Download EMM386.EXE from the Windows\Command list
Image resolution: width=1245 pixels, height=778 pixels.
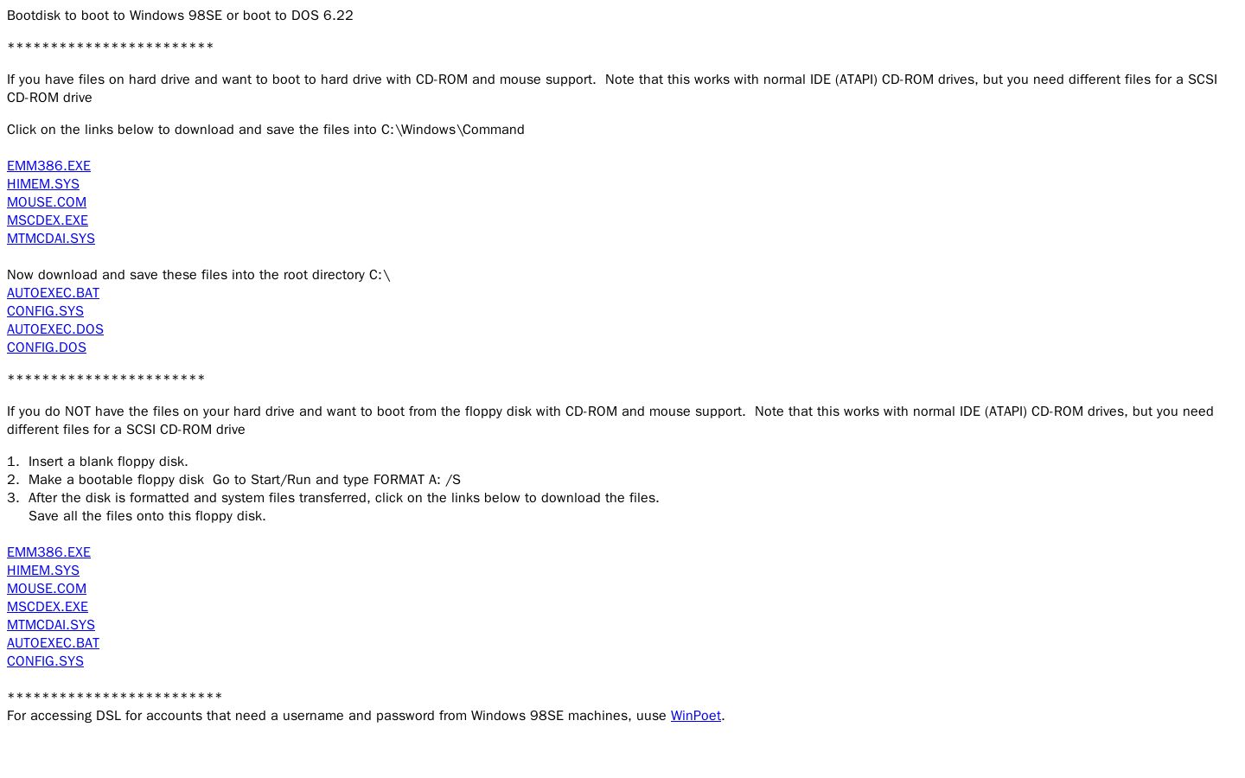[x=48, y=166]
